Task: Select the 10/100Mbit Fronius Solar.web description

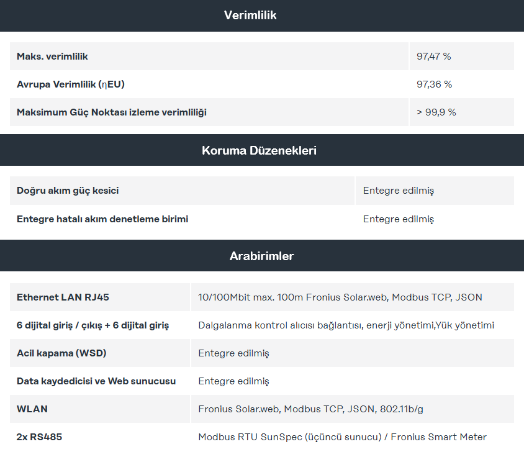Action: click(340, 297)
